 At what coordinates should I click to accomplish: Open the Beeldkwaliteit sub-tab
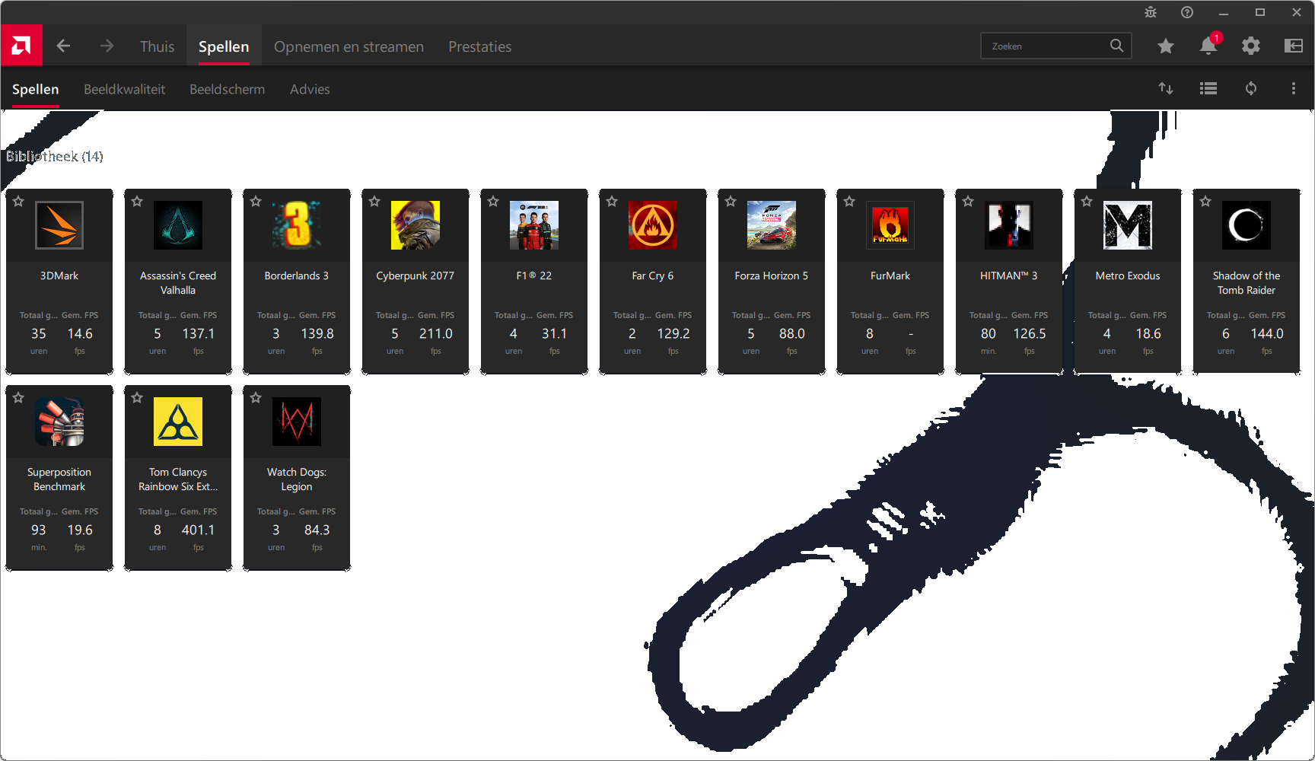[124, 89]
